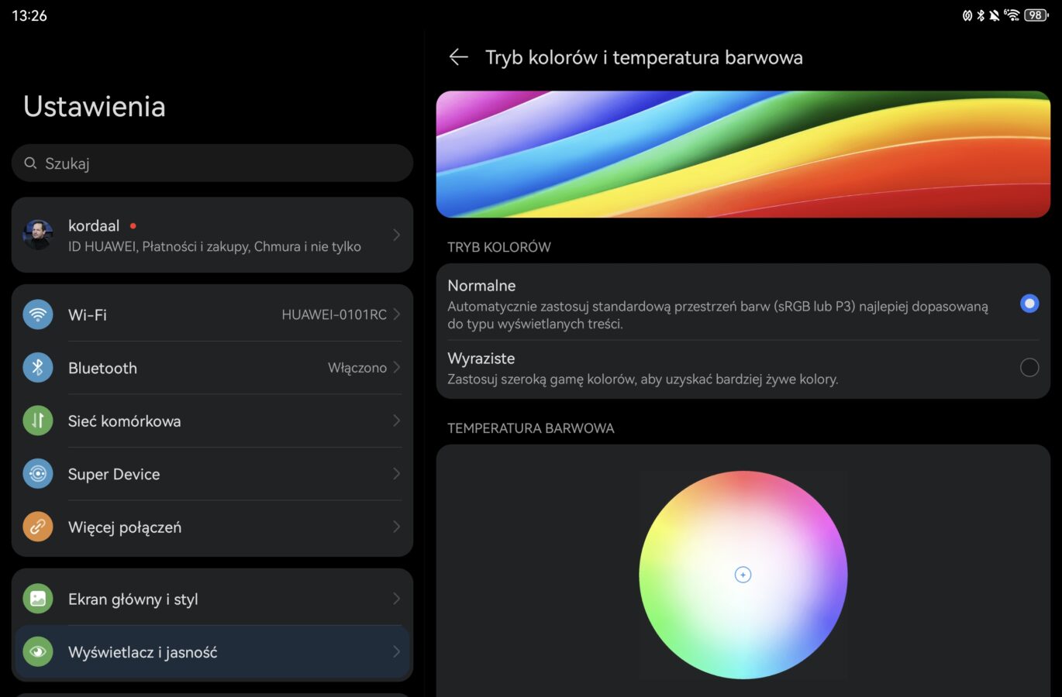The height and width of the screenshot is (697, 1062).
Task: Select the Wyraziste color mode radio button
Action: (x=1029, y=368)
